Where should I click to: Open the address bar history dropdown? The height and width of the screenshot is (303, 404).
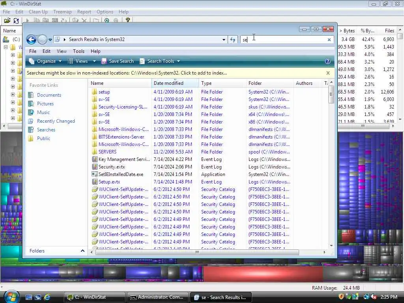[x=224, y=39]
